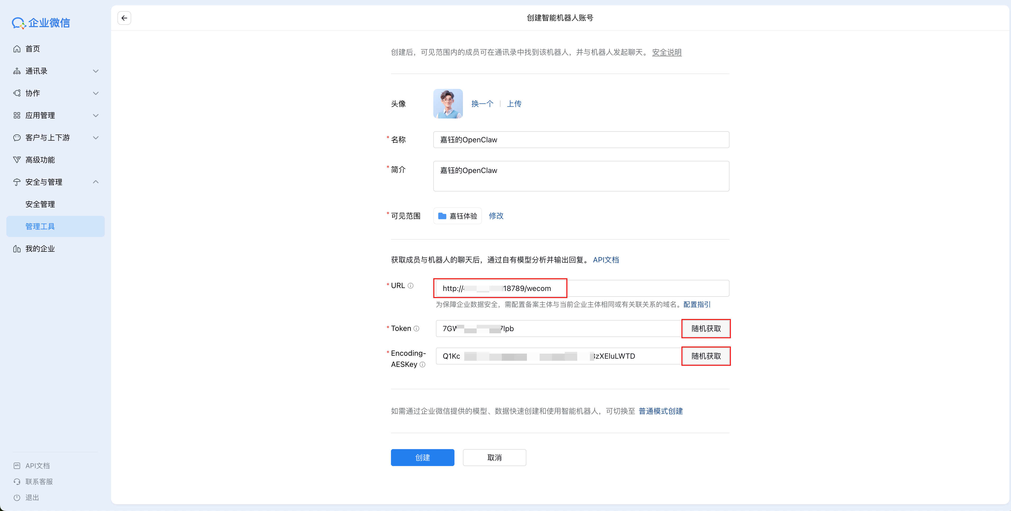Image resolution: width=1011 pixels, height=511 pixels.
Task: Click the 名称 input field
Action: [581, 140]
